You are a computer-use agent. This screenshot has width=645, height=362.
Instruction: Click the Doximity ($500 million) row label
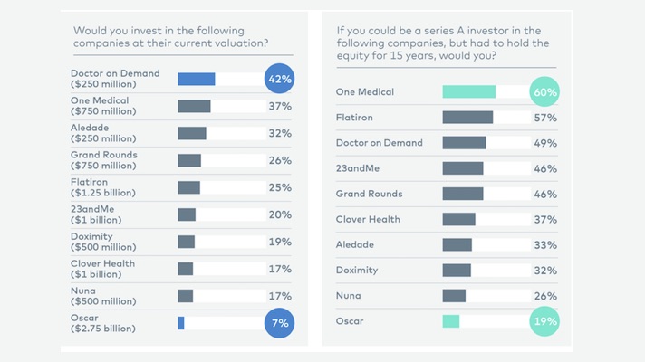coord(103,242)
